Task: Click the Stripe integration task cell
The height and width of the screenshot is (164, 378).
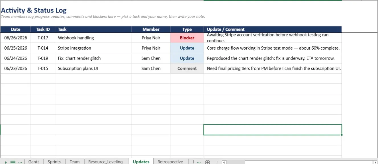Action: (93, 48)
